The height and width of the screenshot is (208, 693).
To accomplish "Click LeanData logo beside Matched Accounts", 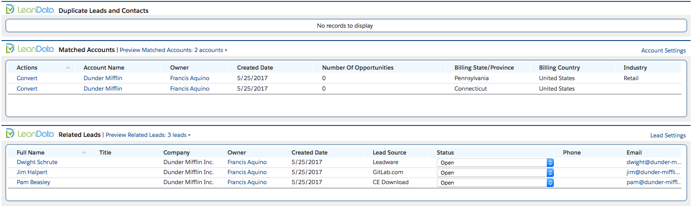I will [x=30, y=49].
